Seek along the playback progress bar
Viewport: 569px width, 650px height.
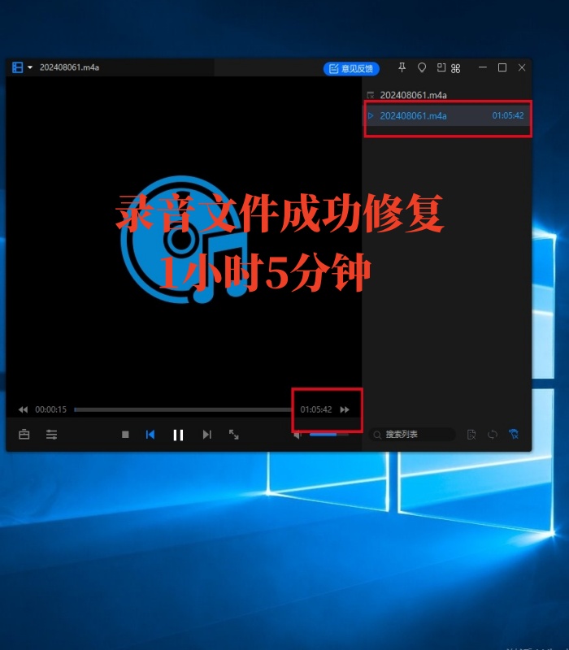point(183,409)
